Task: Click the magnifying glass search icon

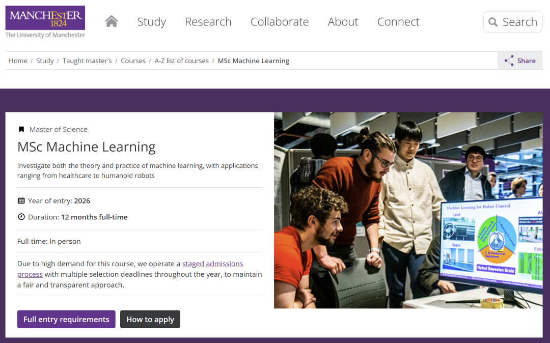Action: click(493, 22)
